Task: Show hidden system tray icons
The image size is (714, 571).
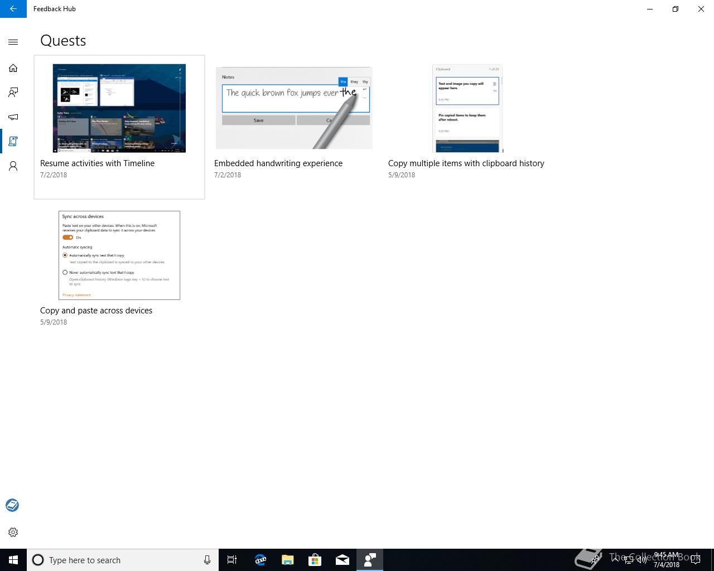Action: pyautogui.click(x=616, y=560)
